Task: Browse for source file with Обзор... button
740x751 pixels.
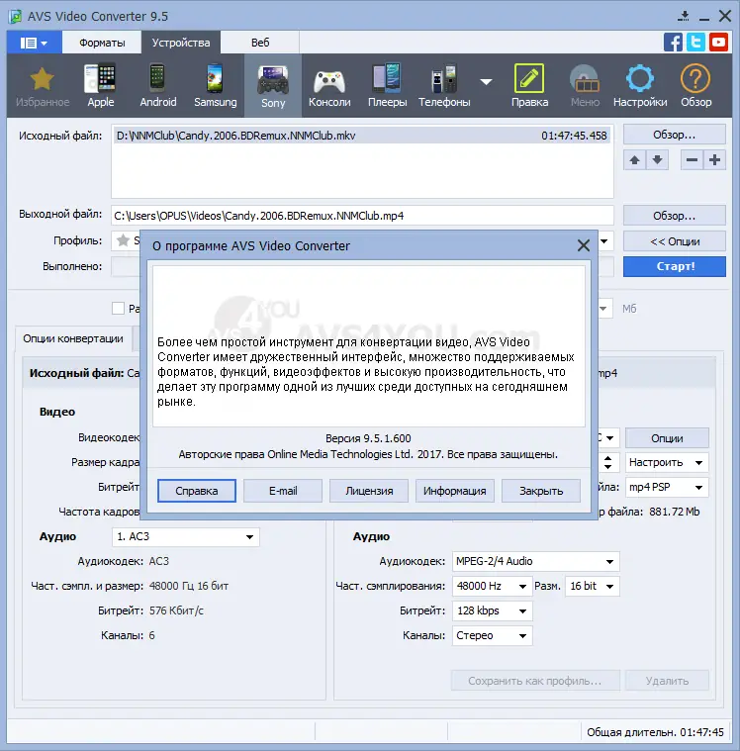Action: click(x=675, y=135)
